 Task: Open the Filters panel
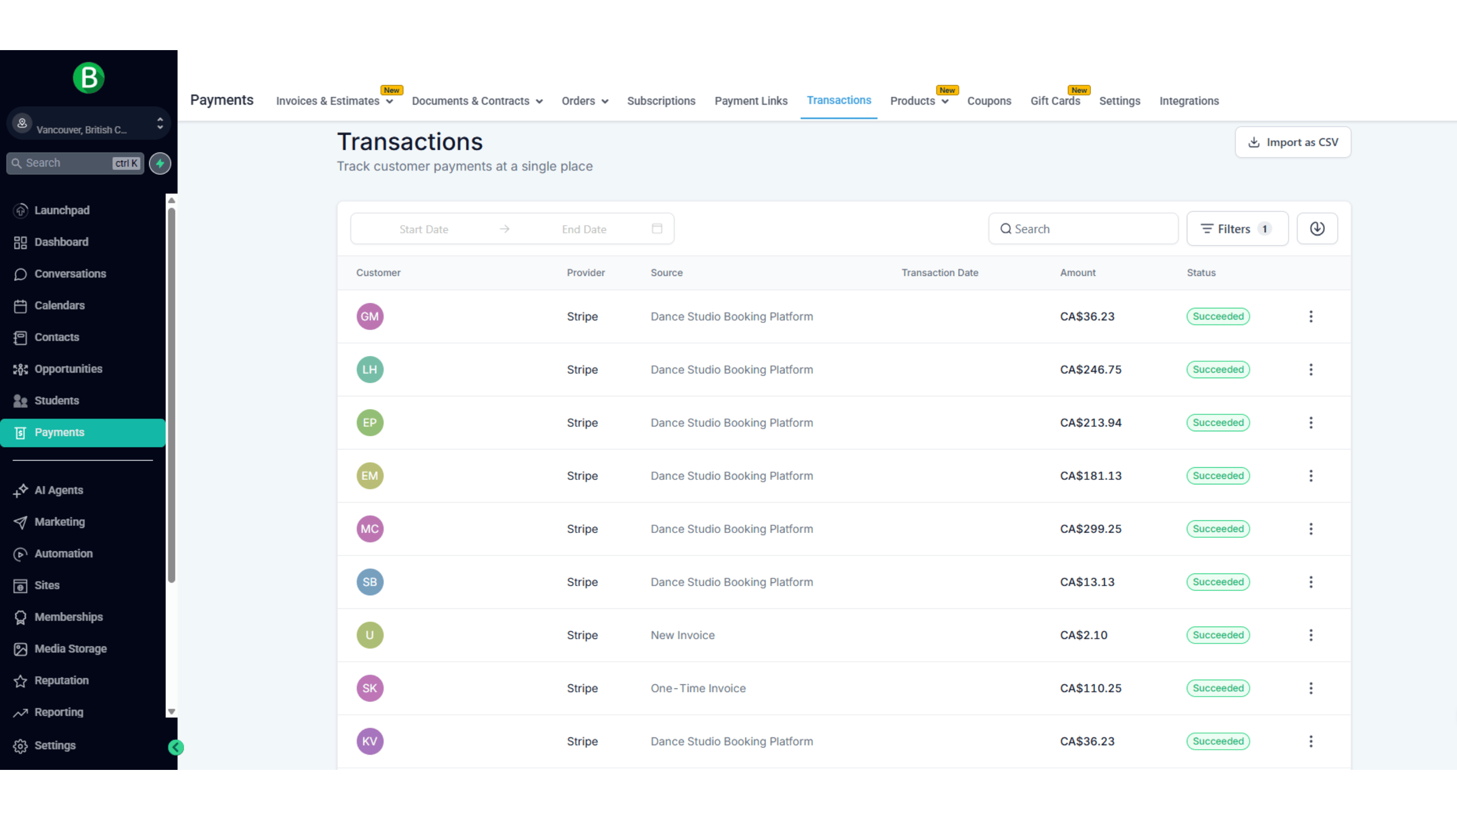(x=1237, y=229)
